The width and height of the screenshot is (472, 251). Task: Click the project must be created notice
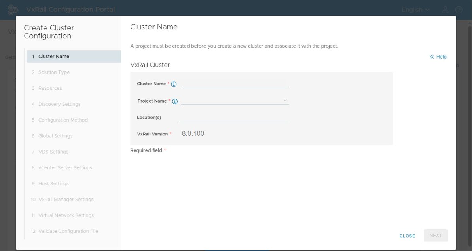[x=234, y=46]
